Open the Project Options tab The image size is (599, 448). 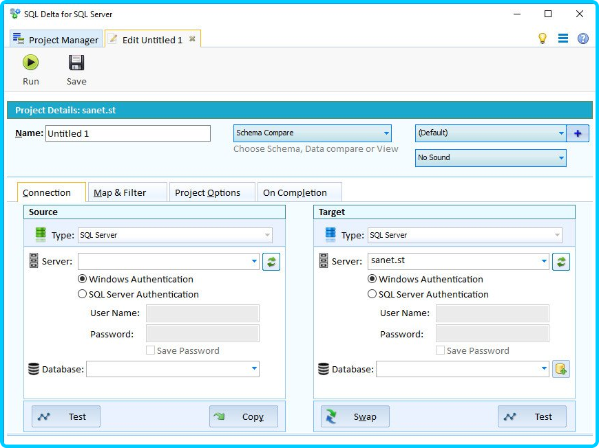click(212, 192)
